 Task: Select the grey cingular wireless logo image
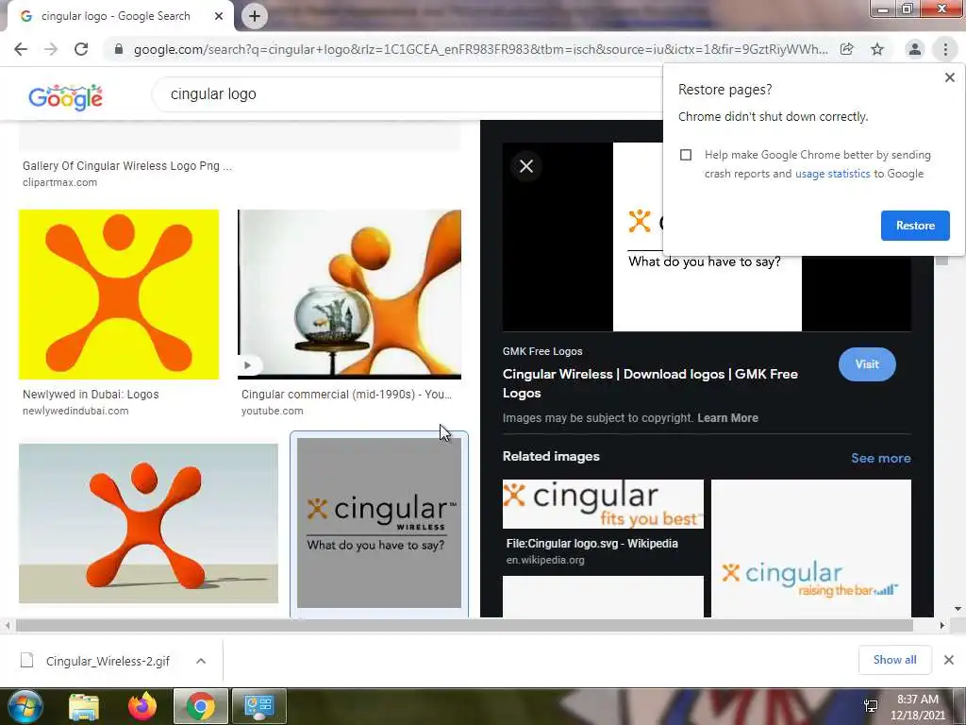pos(379,523)
